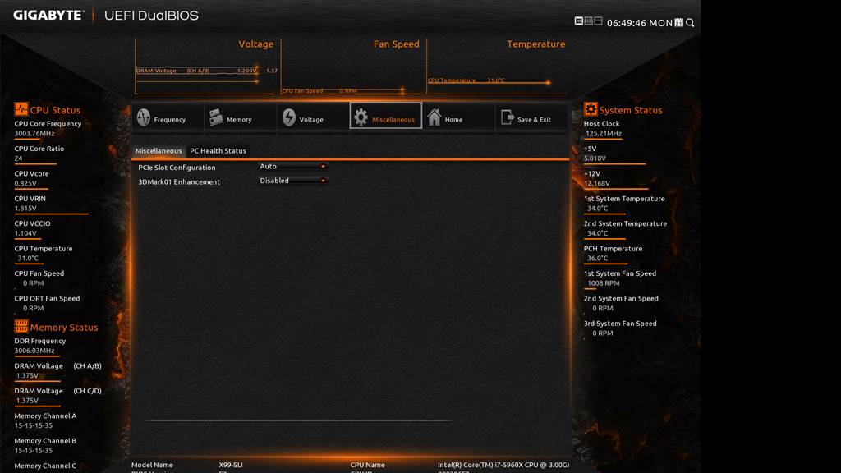Click the Miscellaneous gear menu button

(385, 117)
